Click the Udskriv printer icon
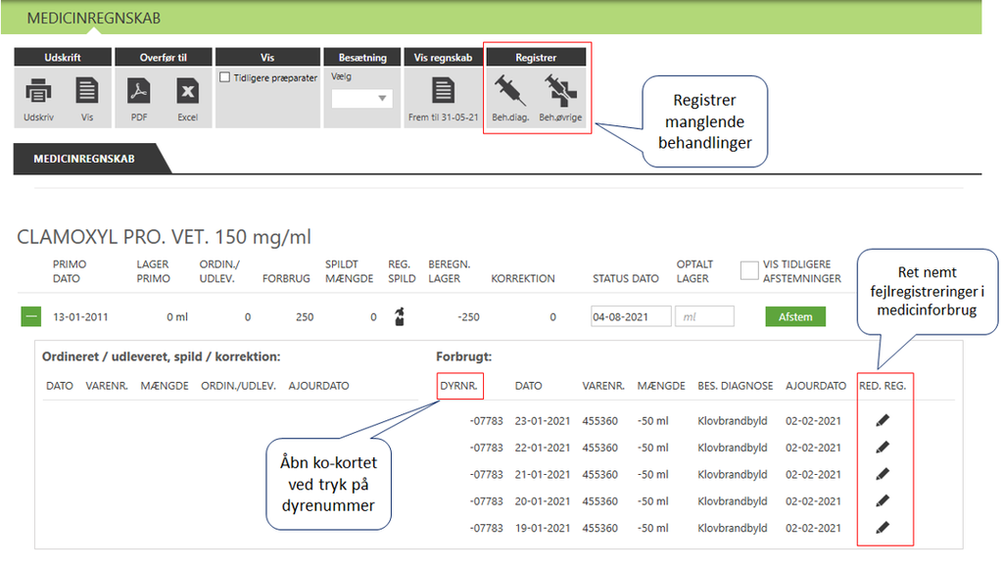 [x=38, y=93]
